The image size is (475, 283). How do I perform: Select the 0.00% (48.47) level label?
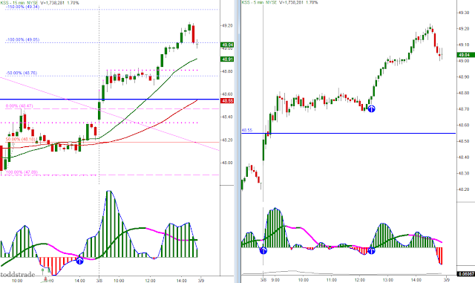tap(19, 106)
